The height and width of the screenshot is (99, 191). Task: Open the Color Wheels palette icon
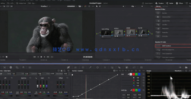(x=11, y=67)
